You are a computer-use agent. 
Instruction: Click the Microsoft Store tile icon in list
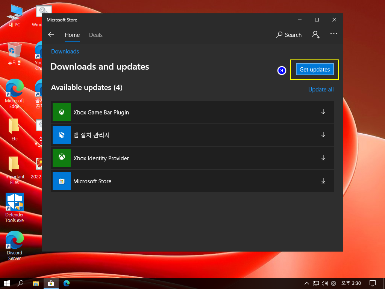(x=62, y=181)
